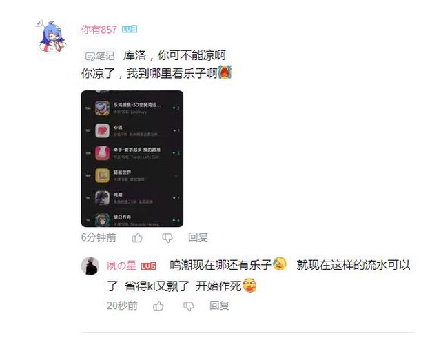Like the comment posted 6分钟前
Viewport: 441px width, 345px height.
(x=137, y=237)
